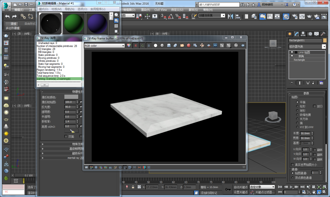Click object color swatch beside Rectangle001

click(x=325, y=40)
